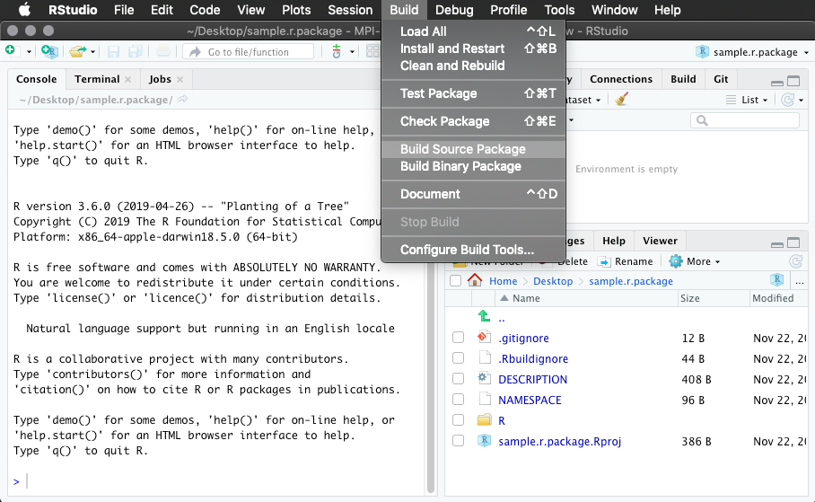
Task: Check the sample.r.package.Rproj checkbox
Action: coord(458,441)
